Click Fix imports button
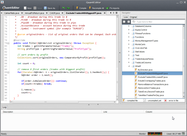The width and height of the screenshot is (187, 136). [112, 8]
